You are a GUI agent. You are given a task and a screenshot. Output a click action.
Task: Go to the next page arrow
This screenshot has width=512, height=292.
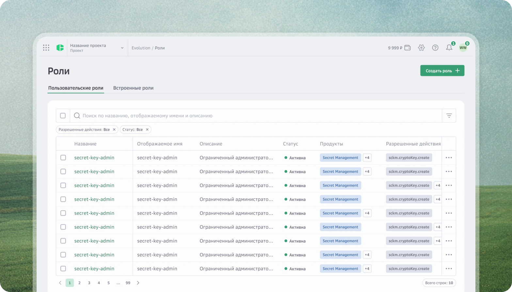(x=138, y=283)
